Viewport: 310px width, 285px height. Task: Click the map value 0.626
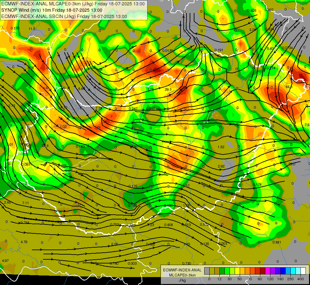pos(252,10)
